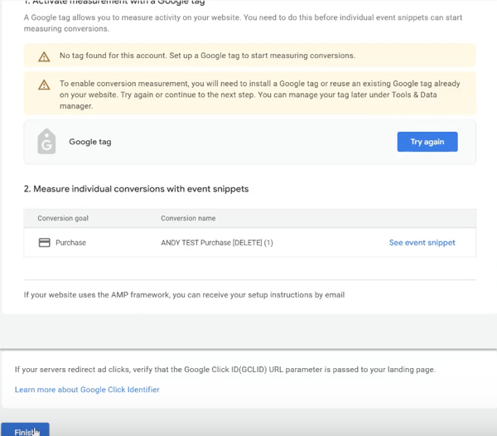Click the 'Activate measurement with a Google tag' heading
The image size is (497, 436).
114,2
